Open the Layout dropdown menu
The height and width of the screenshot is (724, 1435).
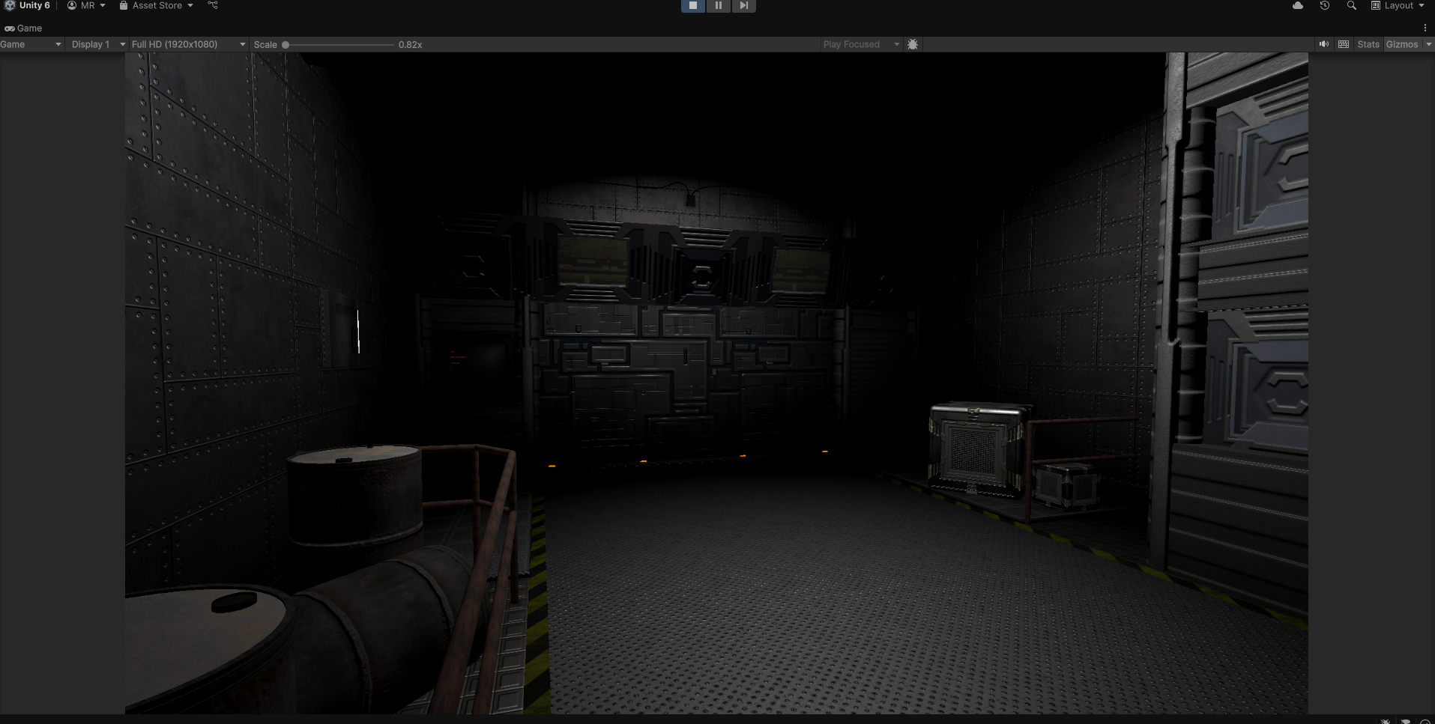click(1398, 5)
